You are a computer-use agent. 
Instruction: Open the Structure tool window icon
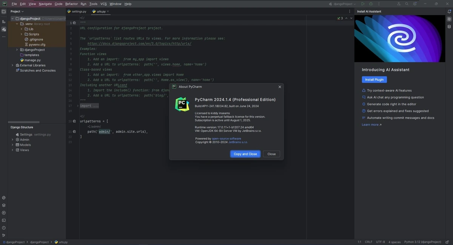[4, 22]
